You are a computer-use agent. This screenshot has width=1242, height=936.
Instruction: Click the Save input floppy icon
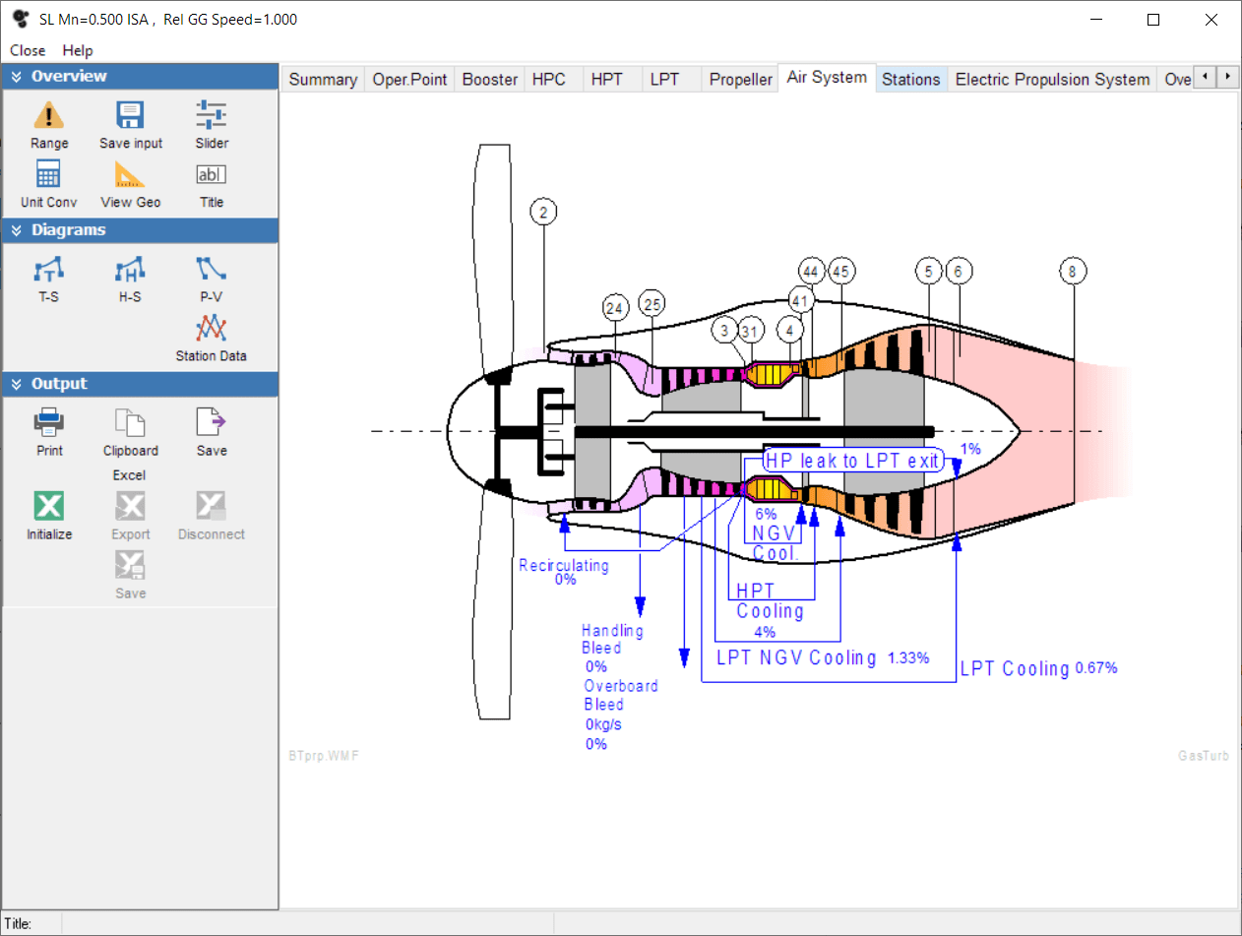pyautogui.click(x=131, y=117)
